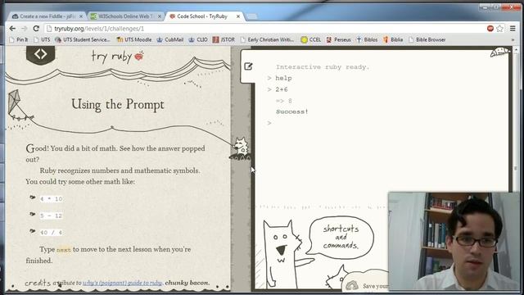Click the 4 * 10 code example

click(x=51, y=198)
